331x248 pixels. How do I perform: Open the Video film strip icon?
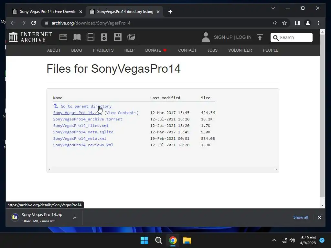click(x=91, y=37)
